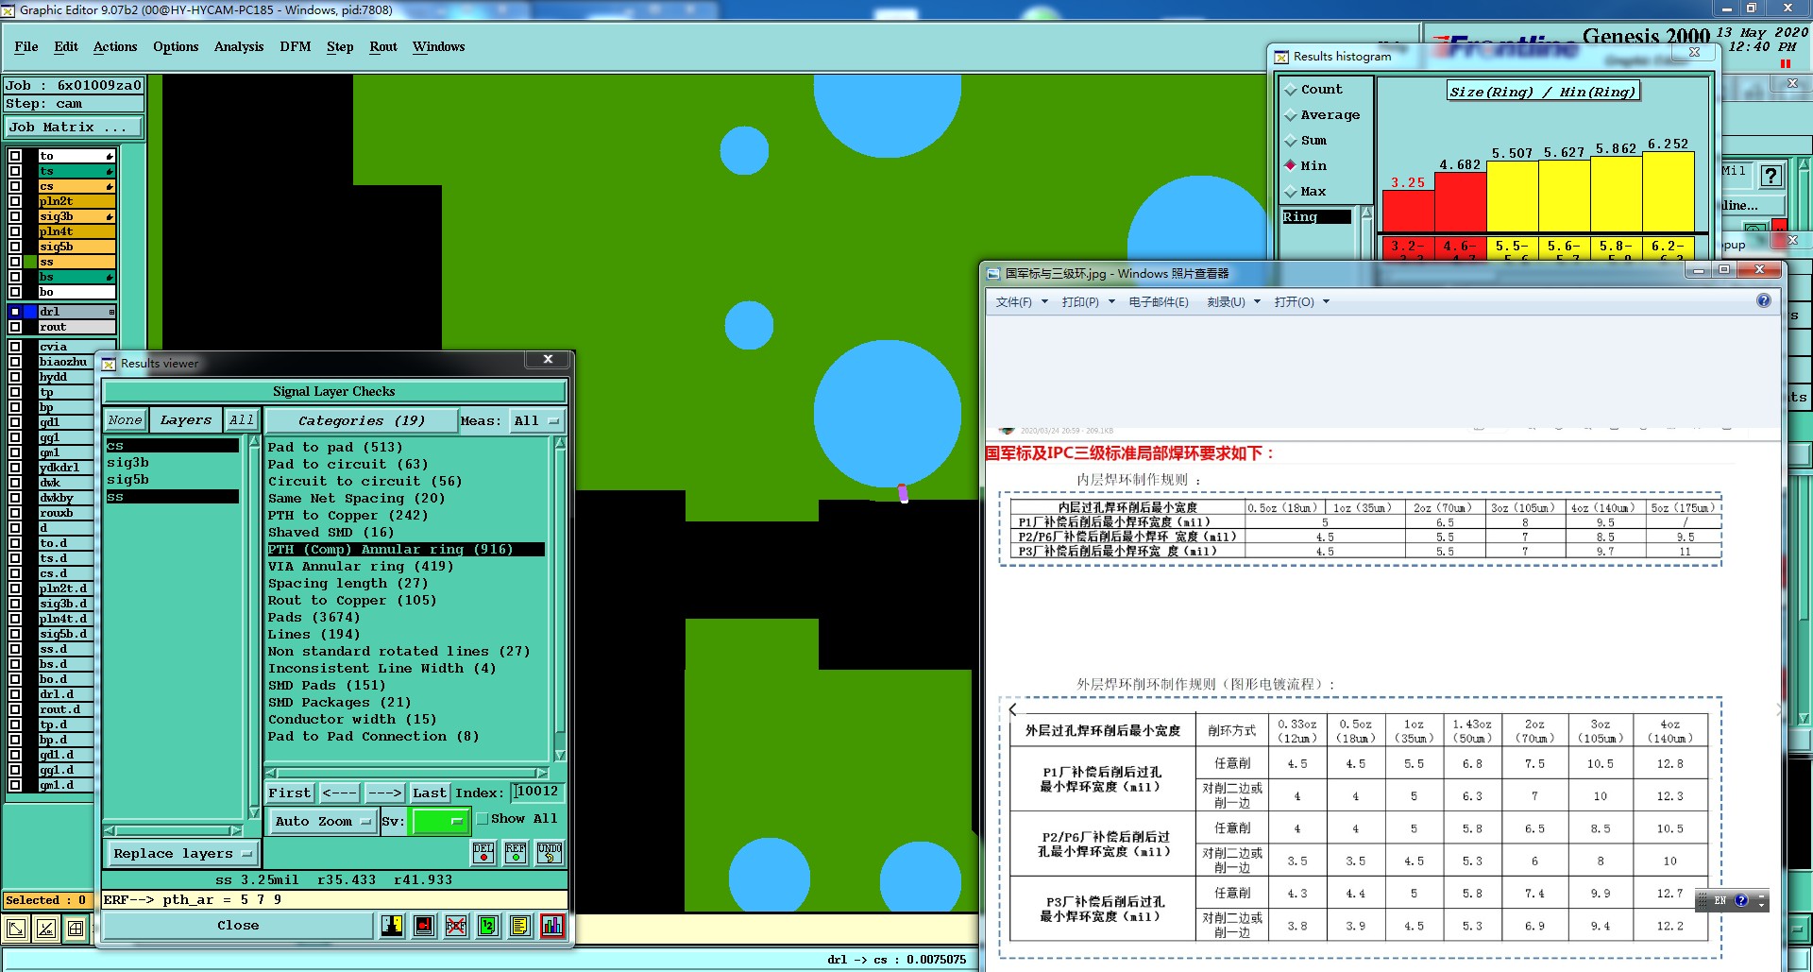Click the Index input field

coord(537,792)
